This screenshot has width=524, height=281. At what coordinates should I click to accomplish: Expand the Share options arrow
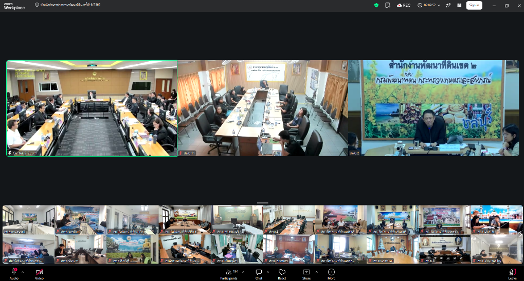point(316,272)
